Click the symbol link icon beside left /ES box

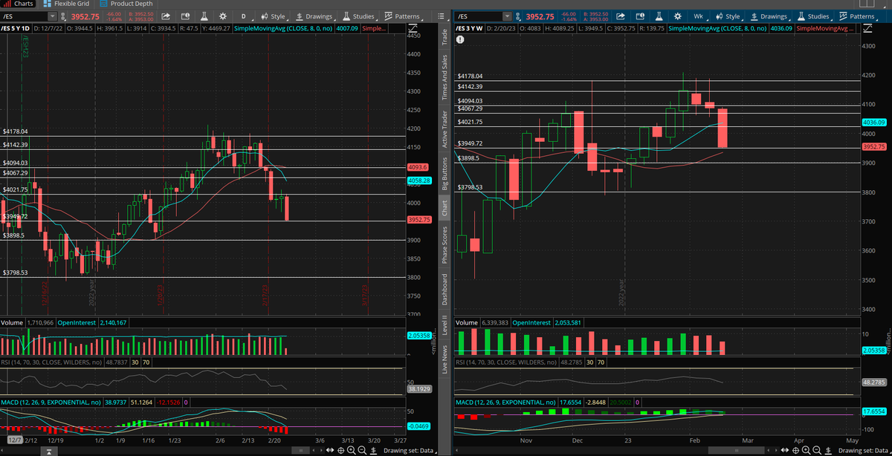click(62, 16)
